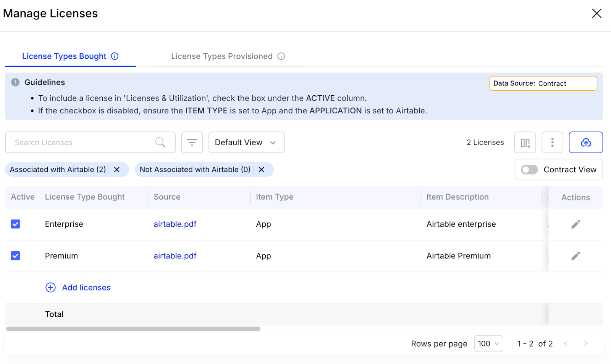Viewport: 611px width, 364px height.
Task: Click License Type Bought column header
Action: [x=85, y=197]
